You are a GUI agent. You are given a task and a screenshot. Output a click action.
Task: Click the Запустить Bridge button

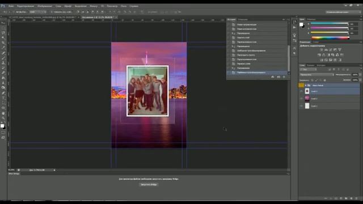pos(149,185)
